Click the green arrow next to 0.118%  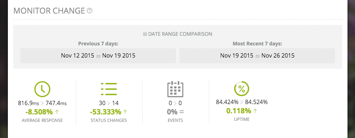[255, 111]
